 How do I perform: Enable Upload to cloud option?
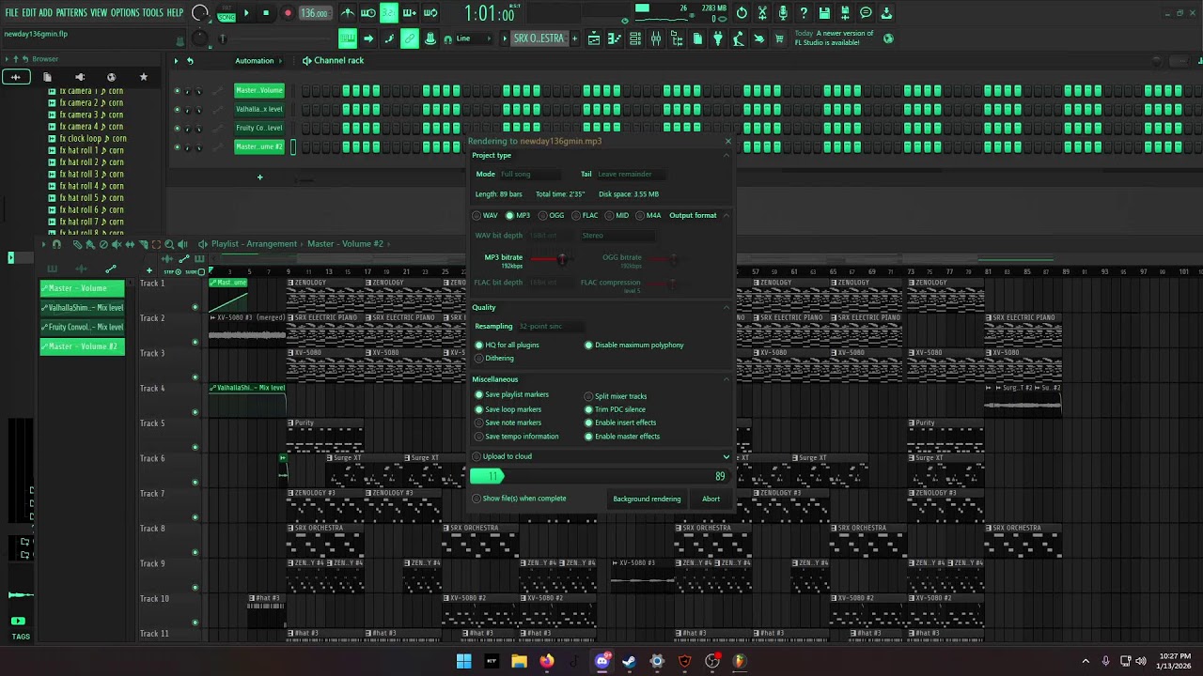(x=502, y=456)
